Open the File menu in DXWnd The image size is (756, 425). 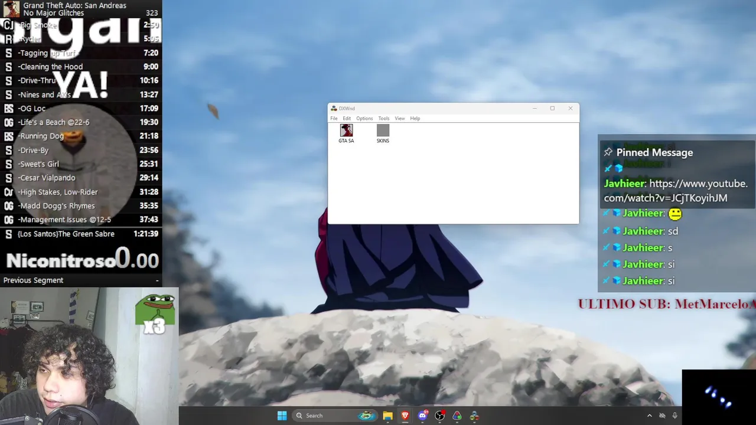[x=334, y=119]
